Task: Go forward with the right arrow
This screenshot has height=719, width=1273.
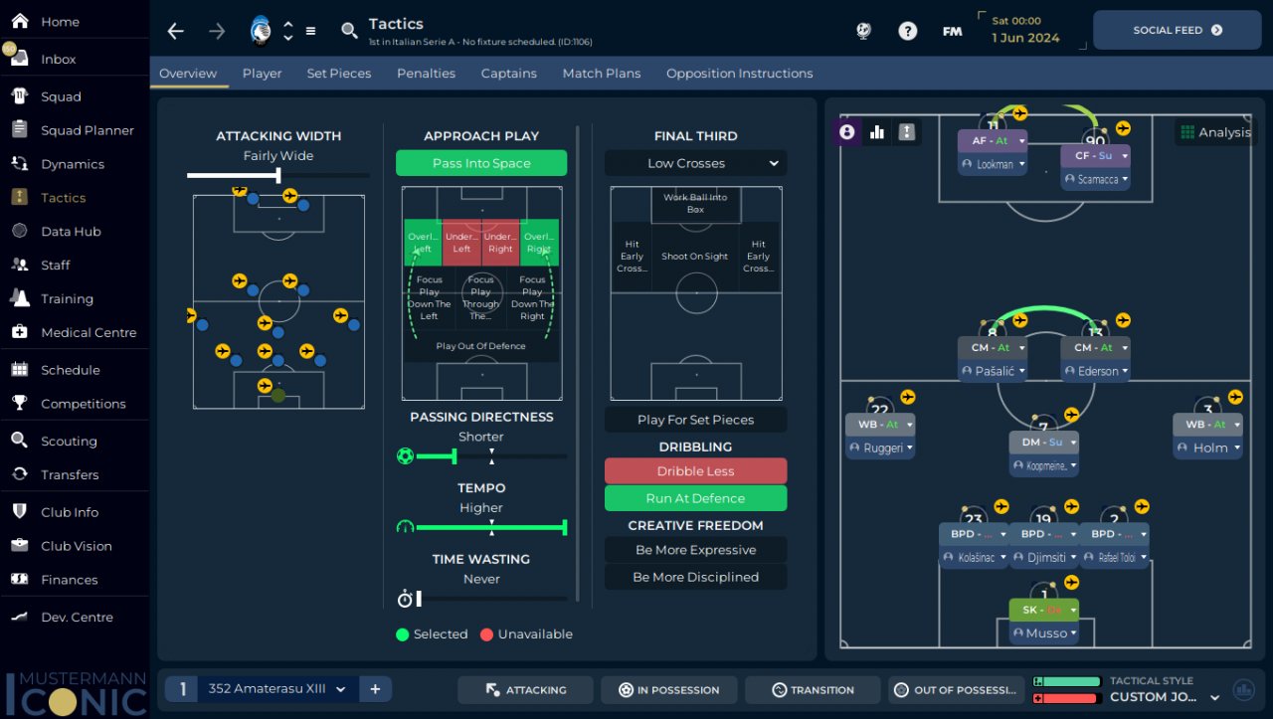Action: coord(217,31)
